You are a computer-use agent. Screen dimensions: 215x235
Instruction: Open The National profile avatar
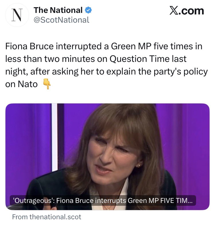[17, 15]
